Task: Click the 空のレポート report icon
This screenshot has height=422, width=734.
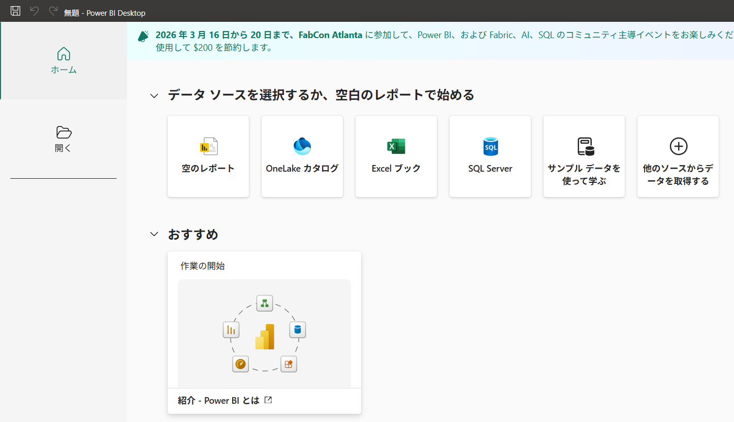Action: point(208,147)
